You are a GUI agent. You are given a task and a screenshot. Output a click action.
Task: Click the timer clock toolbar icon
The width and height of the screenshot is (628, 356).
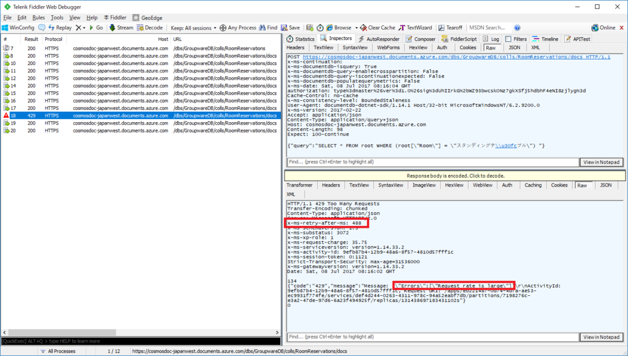point(320,28)
